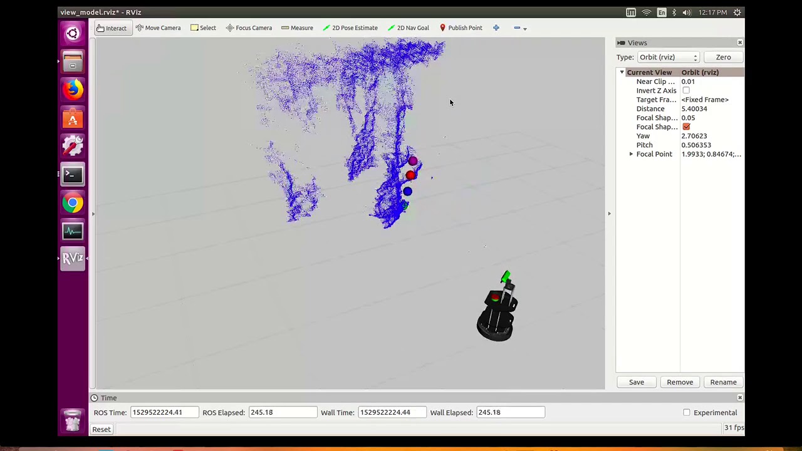Enable the Experimental checkbox
Viewport: 802px width, 451px height.
pyautogui.click(x=687, y=413)
